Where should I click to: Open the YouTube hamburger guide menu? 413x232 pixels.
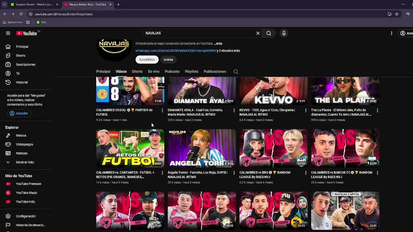pos(8,33)
